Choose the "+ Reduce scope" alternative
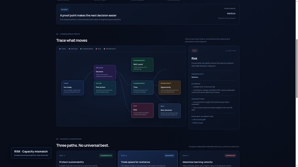Screen dimensions: 298x167 197,123
